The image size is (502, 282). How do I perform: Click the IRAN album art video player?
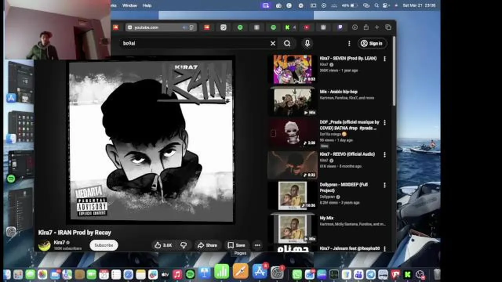[x=151, y=141]
